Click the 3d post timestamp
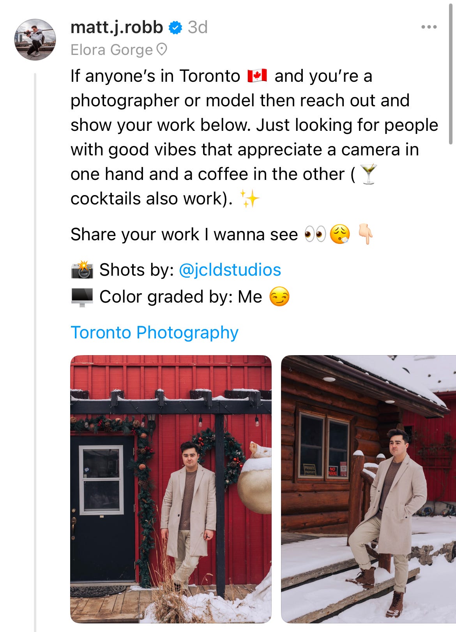Screen dimensions: 456x632 tap(198, 27)
